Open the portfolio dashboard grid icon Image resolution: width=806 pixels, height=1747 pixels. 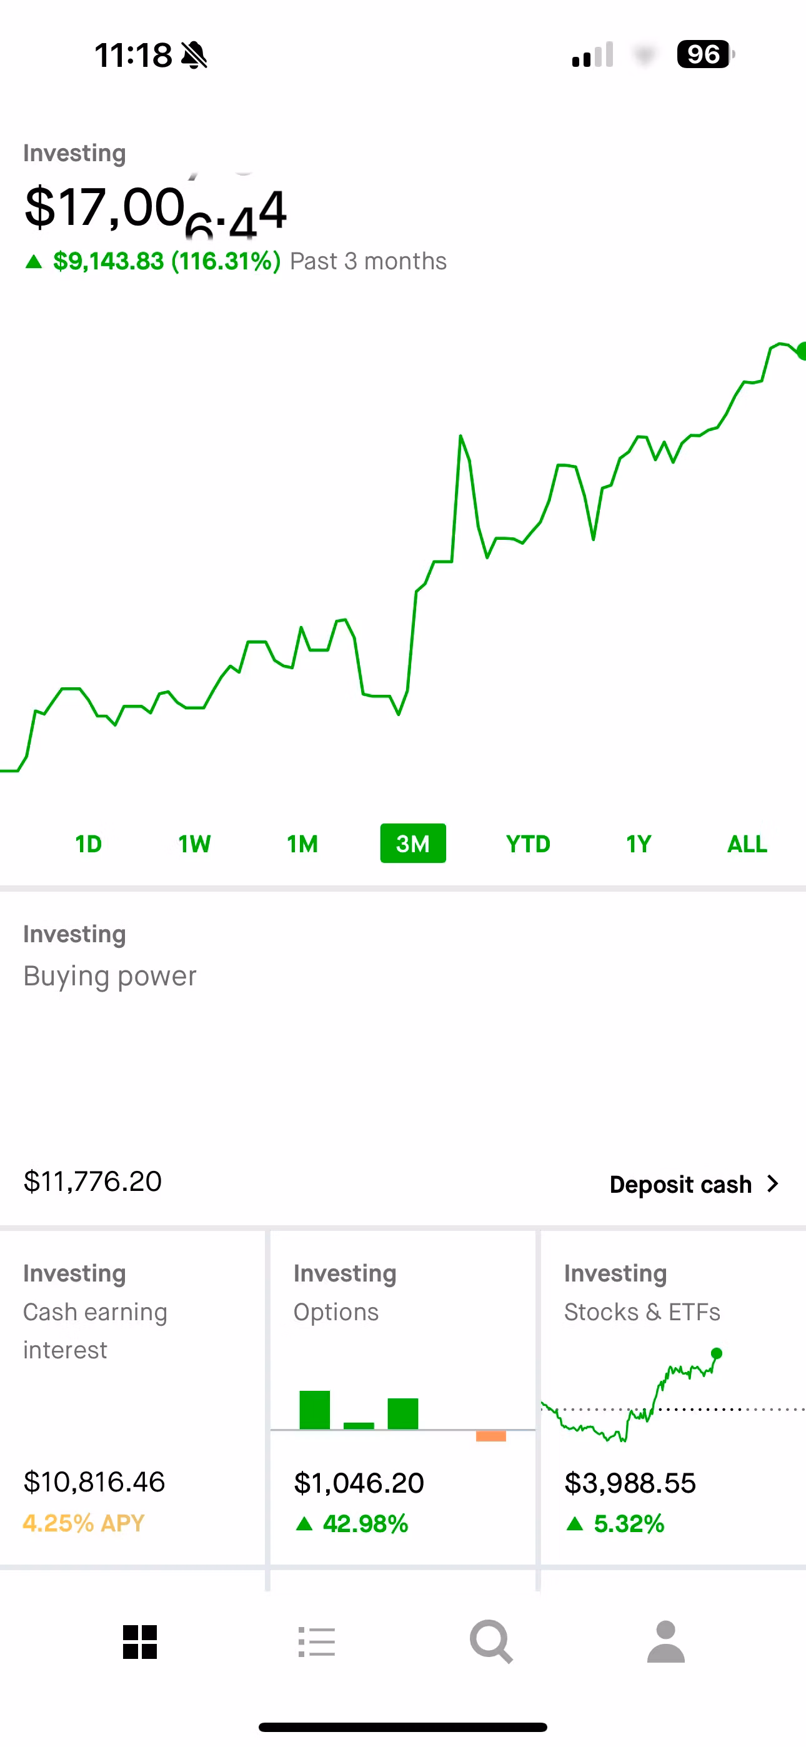(x=140, y=1642)
